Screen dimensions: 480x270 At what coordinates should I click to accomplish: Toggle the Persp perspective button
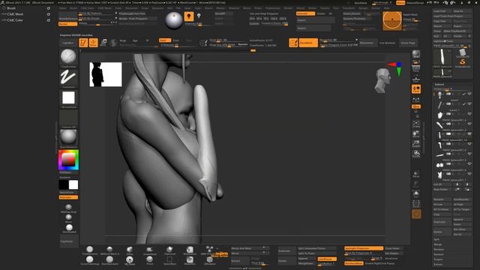point(416,68)
